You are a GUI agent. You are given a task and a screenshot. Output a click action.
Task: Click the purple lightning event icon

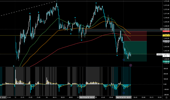[131, 65]
